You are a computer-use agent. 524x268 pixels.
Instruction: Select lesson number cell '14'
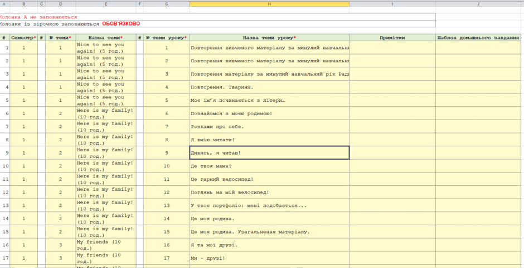pyautogui.click(x=167, y=219)
